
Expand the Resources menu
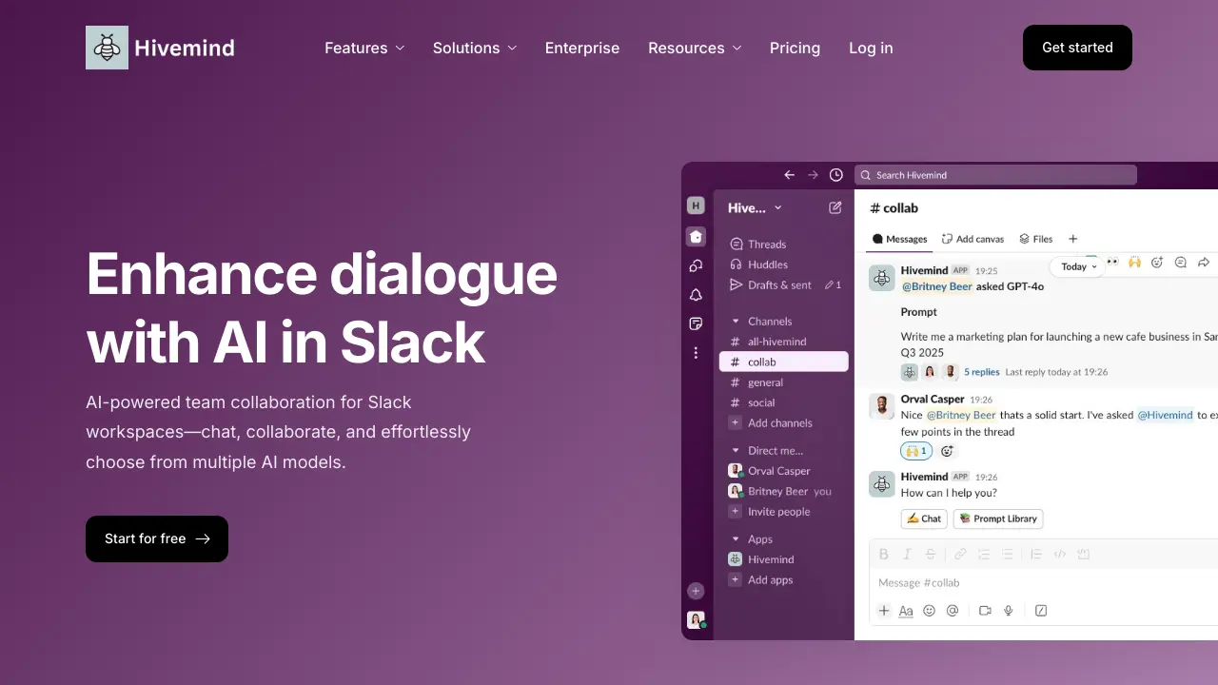[695, 48]
